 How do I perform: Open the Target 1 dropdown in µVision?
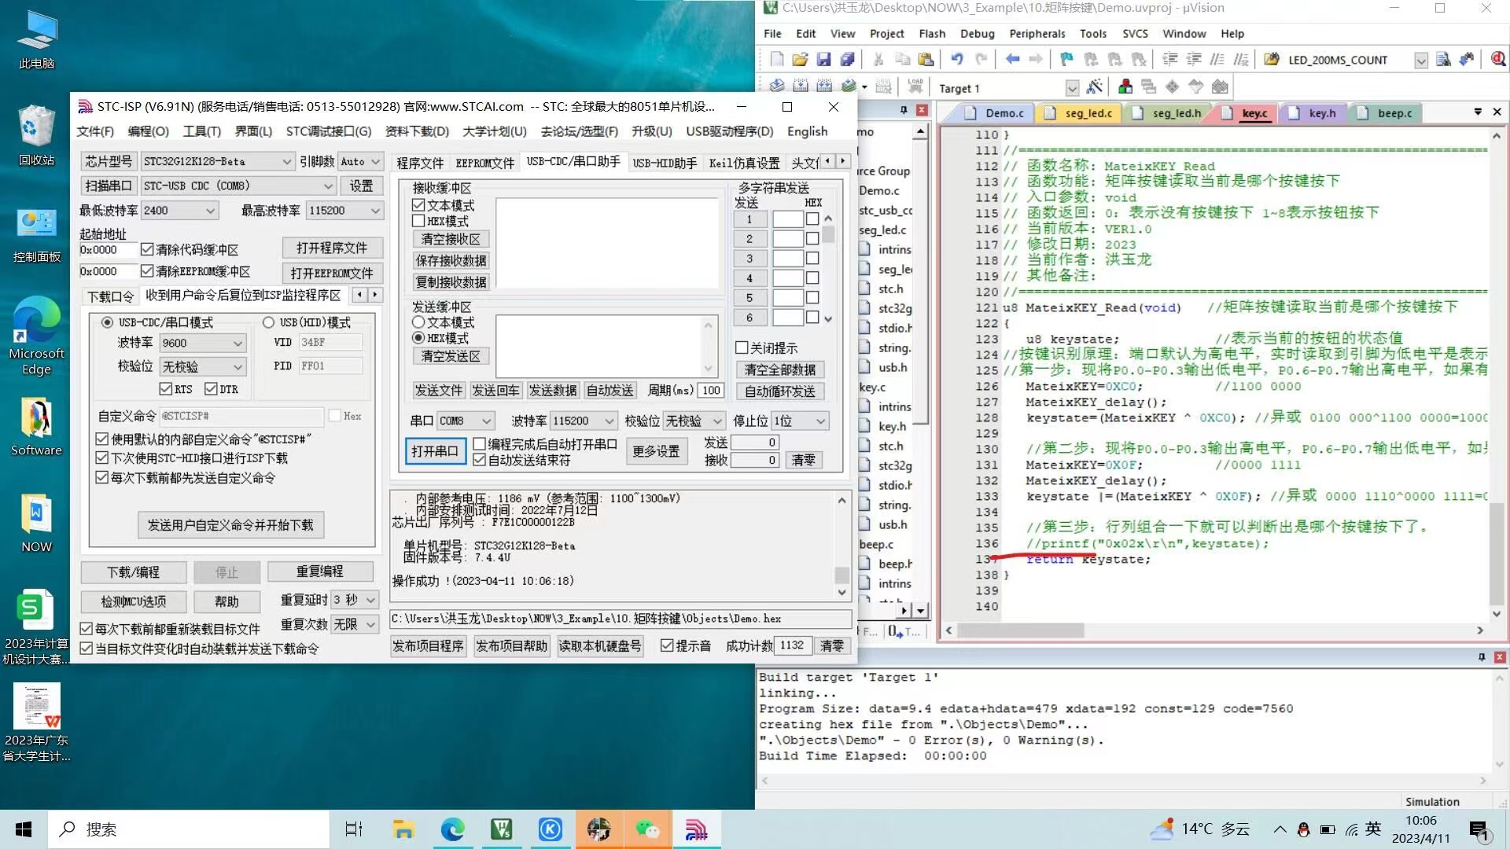tap(1071, 88)
